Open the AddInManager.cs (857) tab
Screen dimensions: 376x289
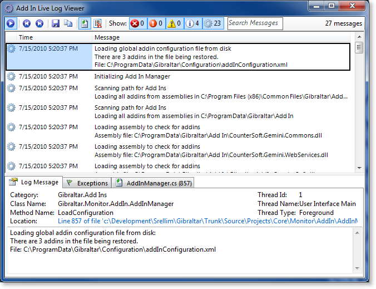pos(153,183)
